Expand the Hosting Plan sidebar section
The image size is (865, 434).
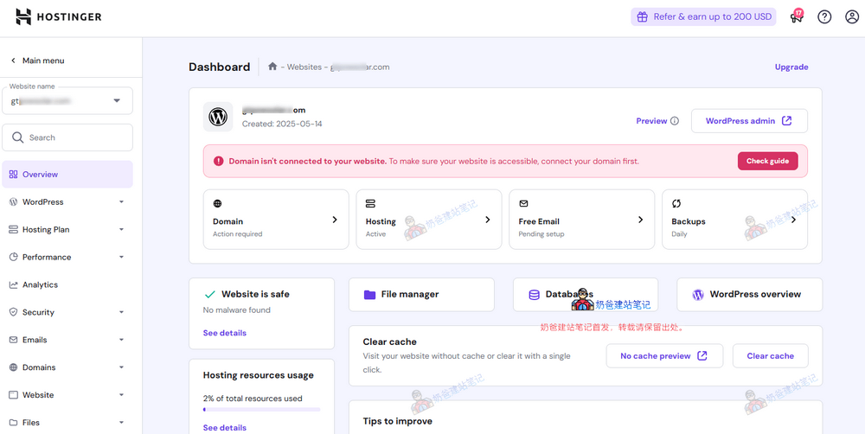[x=121, y=229]
